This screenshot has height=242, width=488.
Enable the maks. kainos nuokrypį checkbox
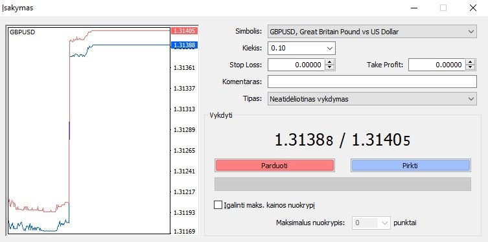point(218,205)
